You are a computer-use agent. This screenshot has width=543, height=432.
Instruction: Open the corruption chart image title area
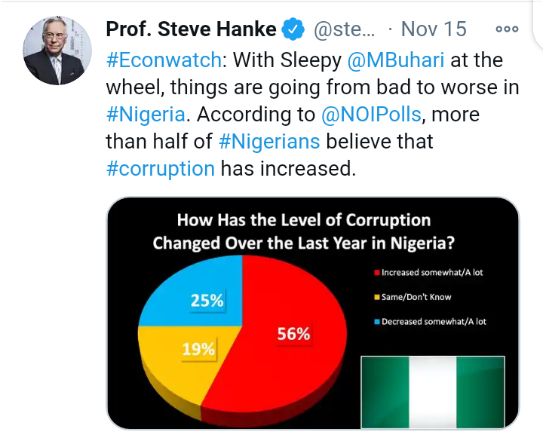click(304, 231)
